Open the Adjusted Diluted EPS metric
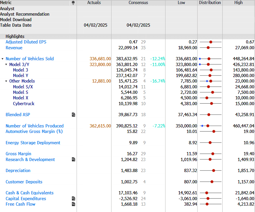Image resolution: width=255 pixels, height=212 pixels. click(x=26, y=42)
